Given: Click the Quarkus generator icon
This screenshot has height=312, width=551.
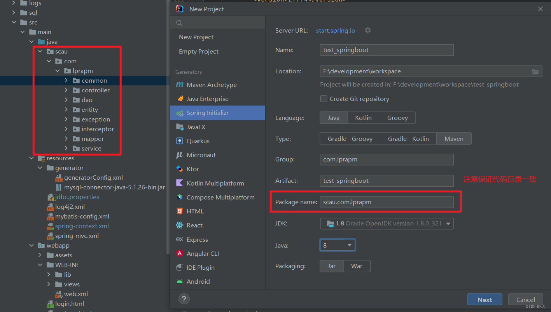Looking at the screenshot, I should tap(180, 141).
